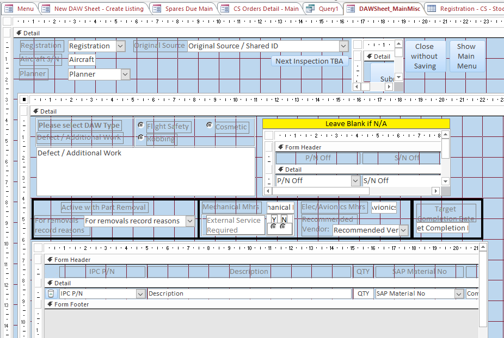Viewport: 504px width, 338px height.
Task: Select the Mechanical Mhrs text box
Action: click(280, 208)
